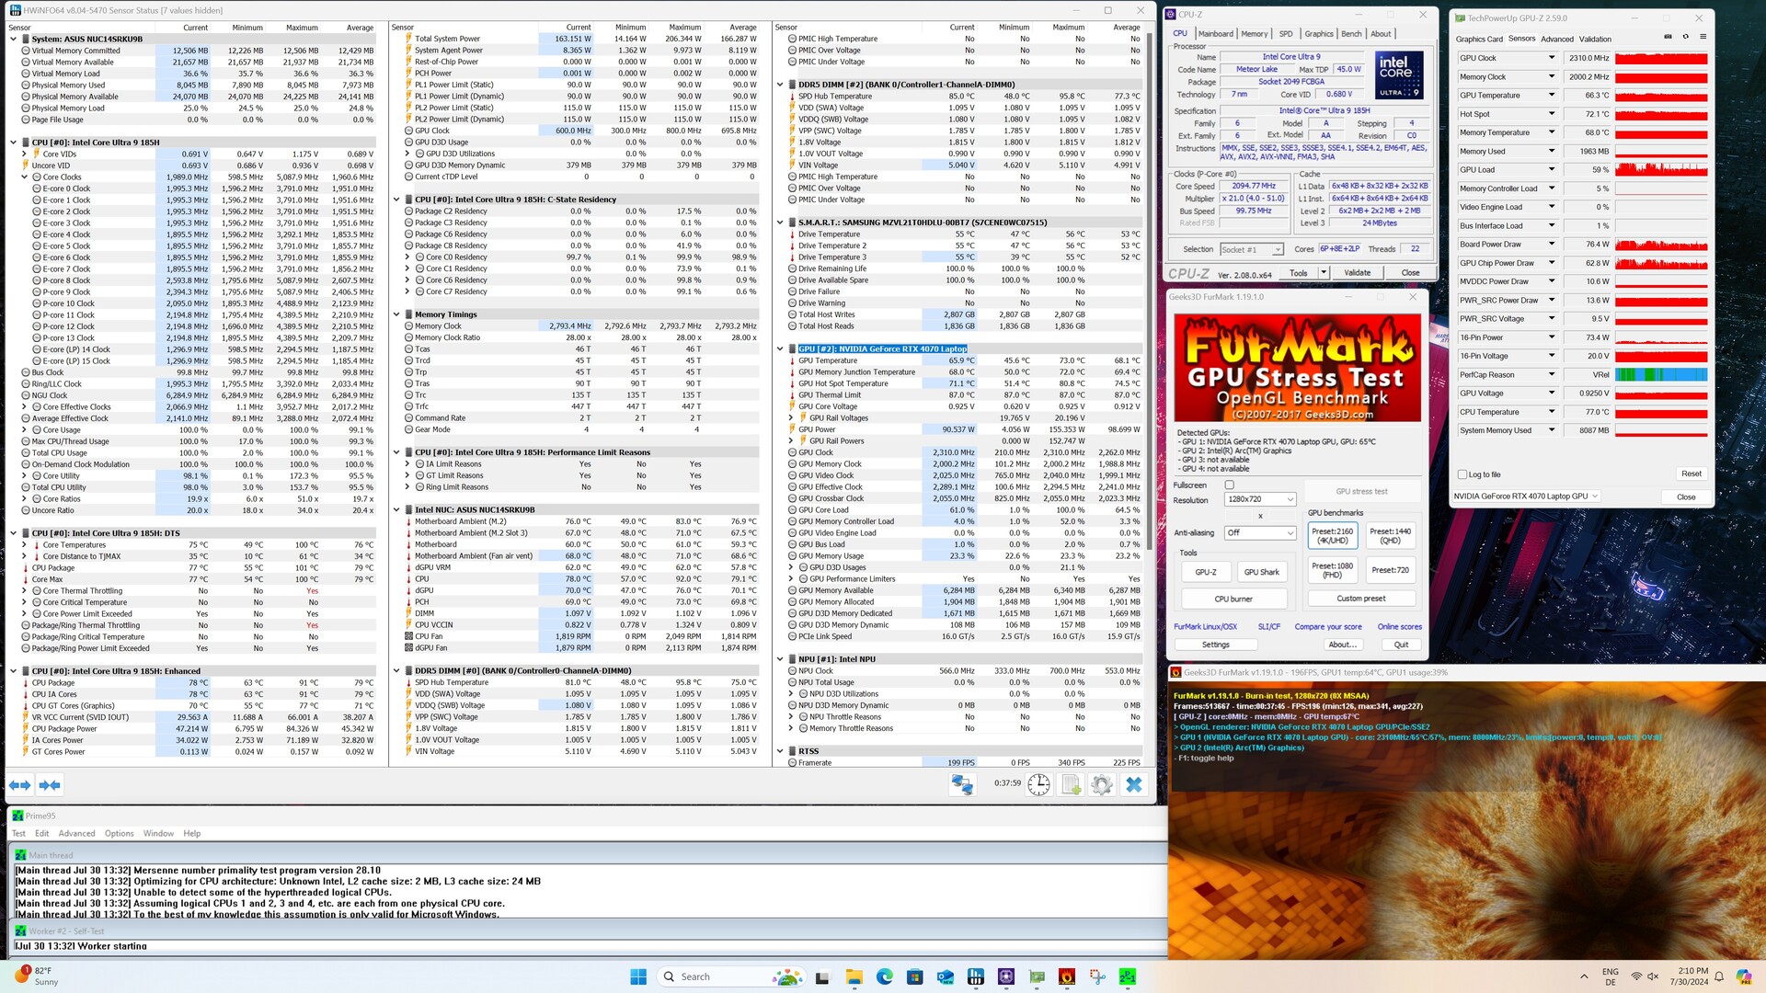Open the GPU-Z hamburger menu icon
The height and width of the screenshot is (993, 1766).
[1703, 37]
